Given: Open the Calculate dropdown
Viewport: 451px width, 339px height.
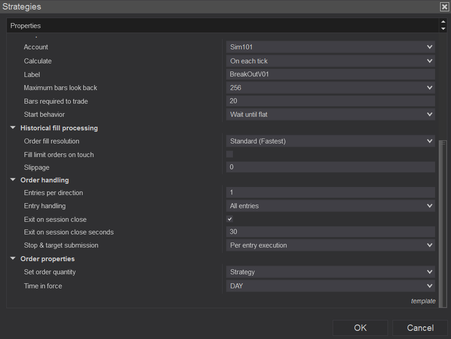Looking at the screenshot, I should point(330,61).
